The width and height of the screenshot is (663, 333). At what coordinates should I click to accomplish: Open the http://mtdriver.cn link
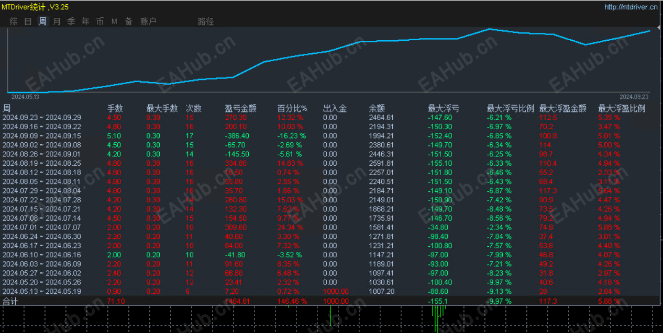631,7
